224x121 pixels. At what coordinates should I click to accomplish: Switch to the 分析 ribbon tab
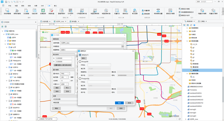(x=41, y=5)
